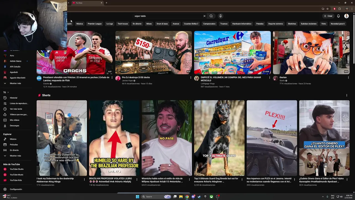Click the page vertical scrollbar
Image resolution: width=355 pixels, height=200 pixels.
(x=354, y=39)
